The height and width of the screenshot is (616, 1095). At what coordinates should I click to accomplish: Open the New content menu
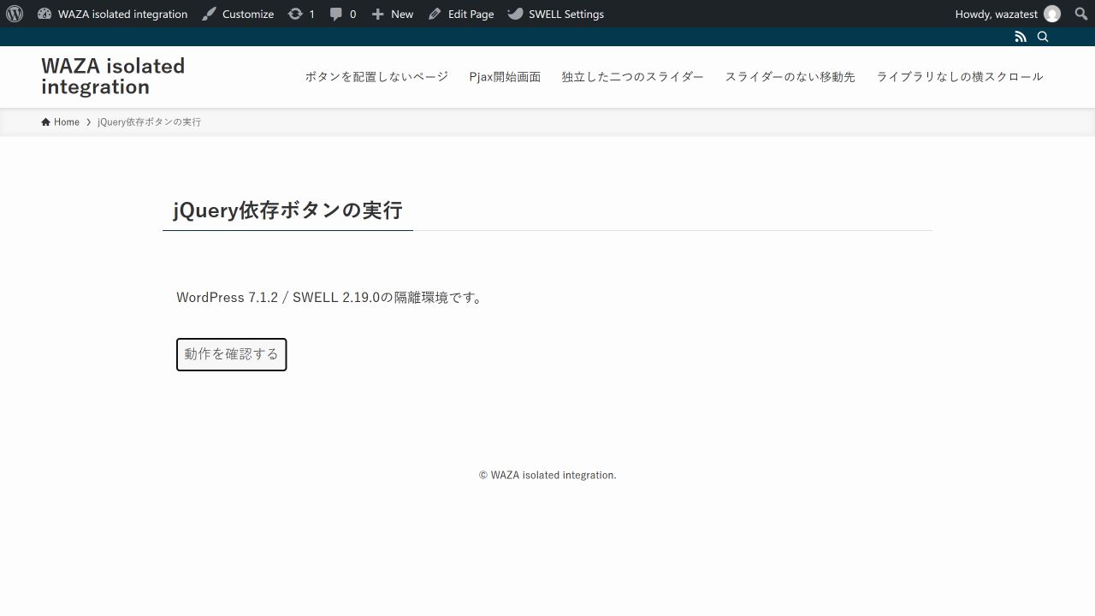click(393, 14)
